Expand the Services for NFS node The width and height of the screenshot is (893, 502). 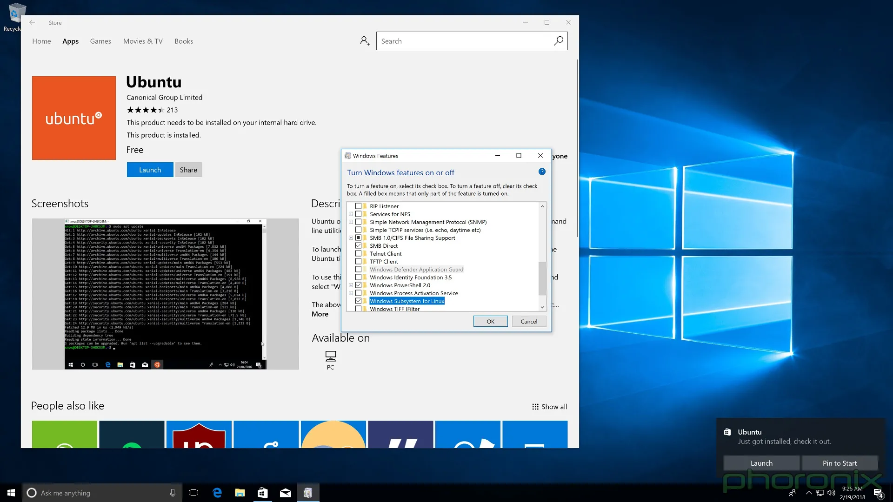point(351,214)
